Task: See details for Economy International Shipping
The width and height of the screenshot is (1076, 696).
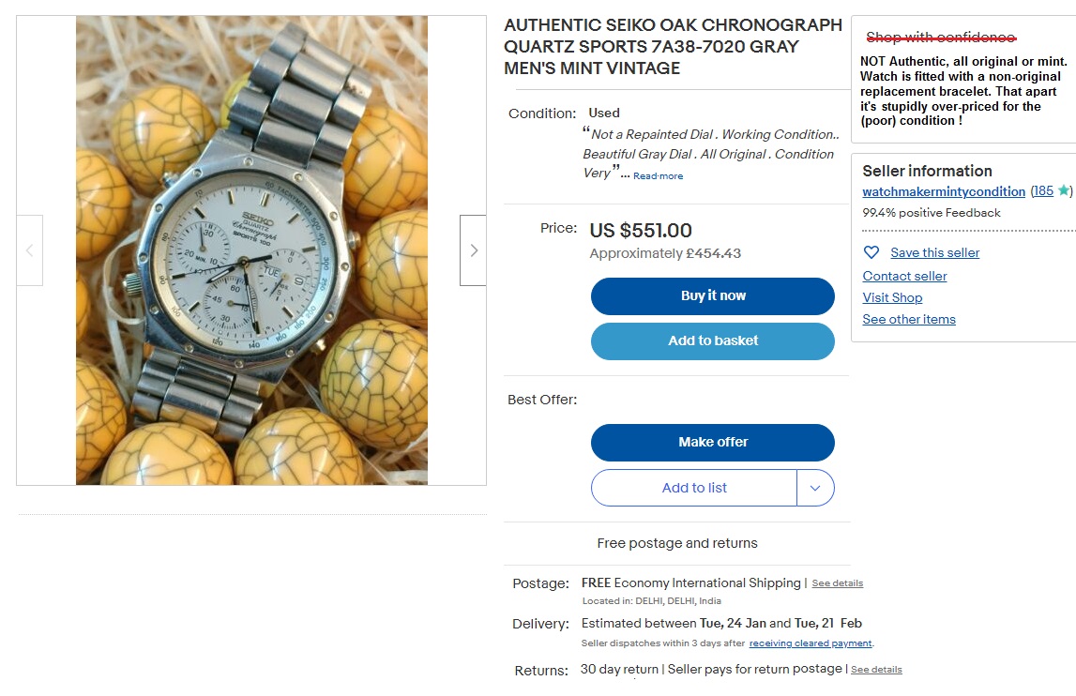Action: (x=837, y=583)
